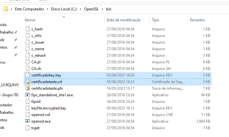This screenshot has height=137, width=229.
Task: Click the Arquivo PL type cell
Action: (161, 62)
